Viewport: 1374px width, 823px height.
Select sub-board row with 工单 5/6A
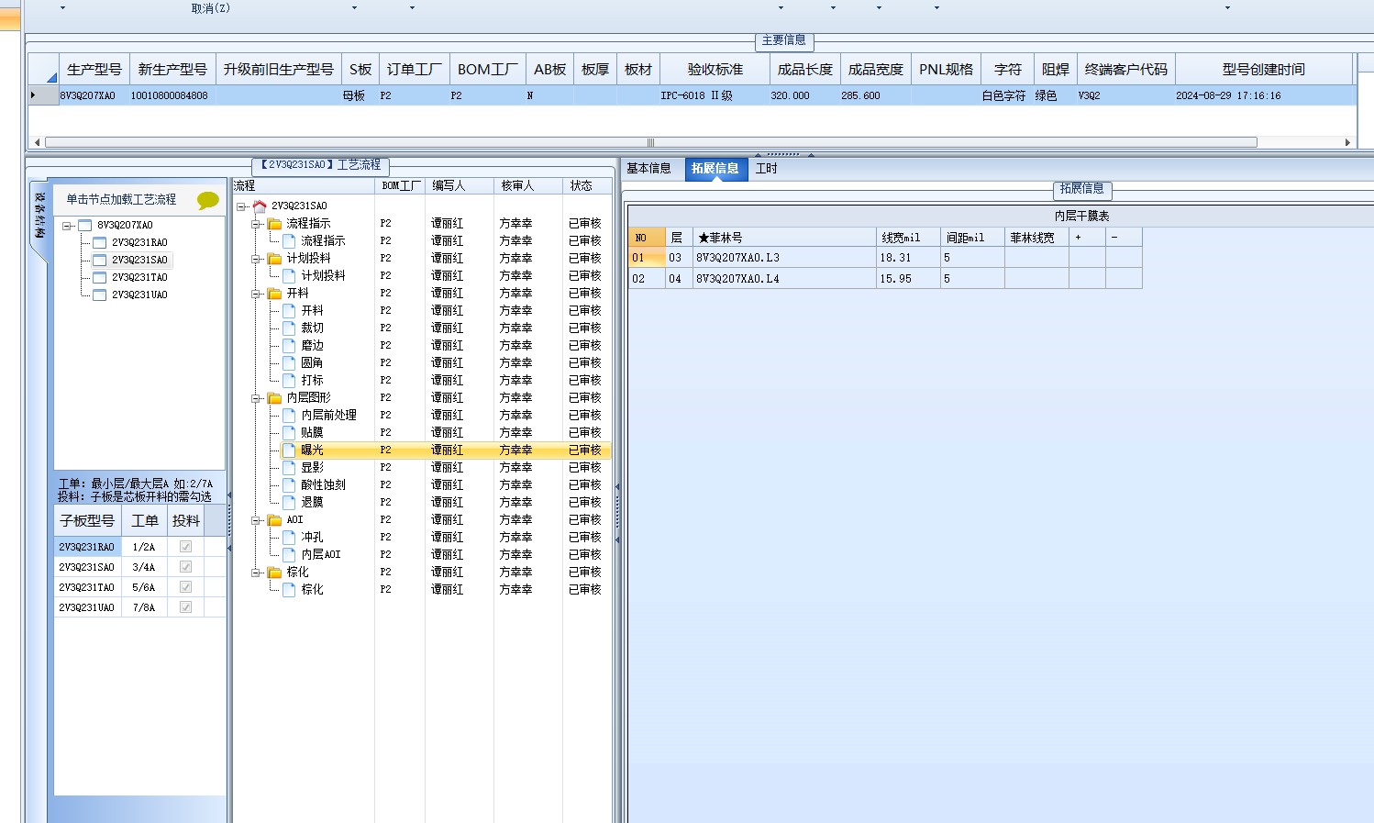[x=139, y=587]
